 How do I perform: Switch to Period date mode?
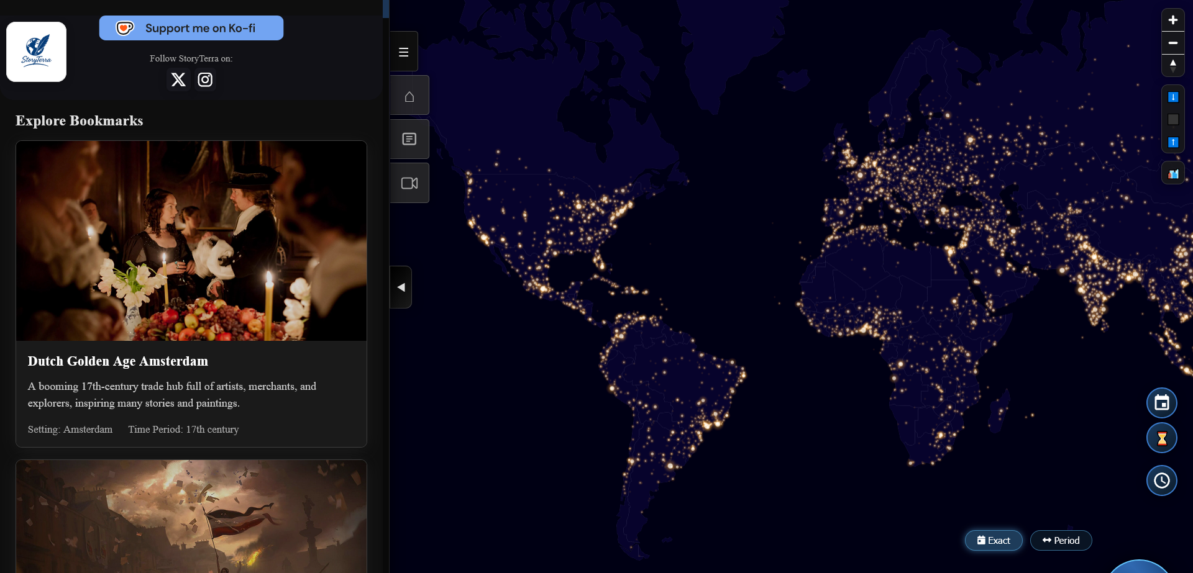(x=1061, y=540)
